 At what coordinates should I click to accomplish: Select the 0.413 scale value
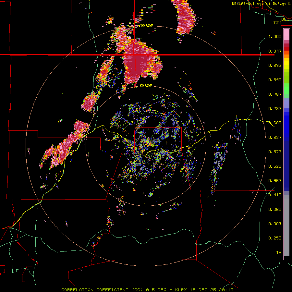click(x=275, y=195)
